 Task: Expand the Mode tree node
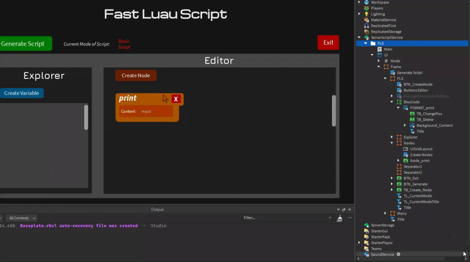point(379,61)
